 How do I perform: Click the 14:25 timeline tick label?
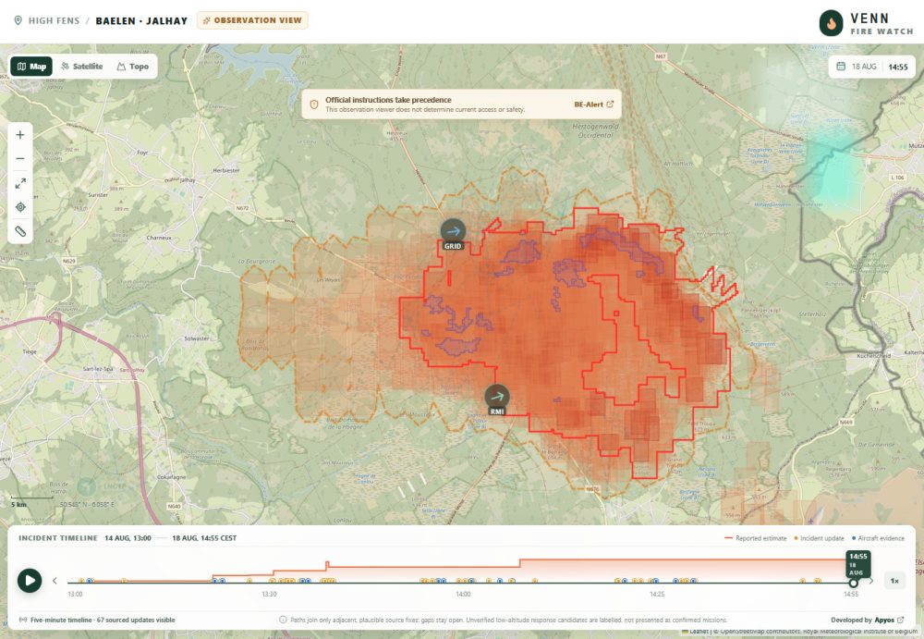point(657,595)
